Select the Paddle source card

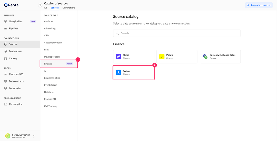click(x=177, y=56)
